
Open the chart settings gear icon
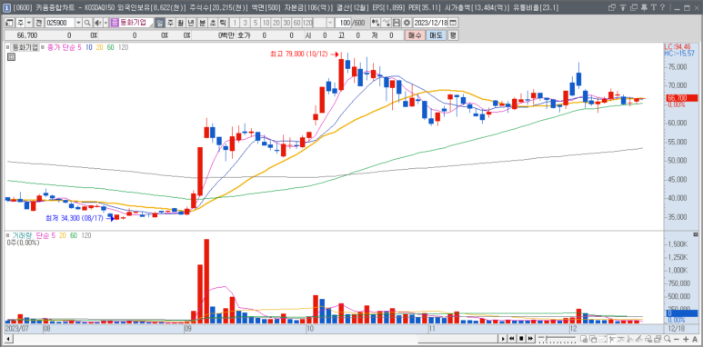[407, 23]
